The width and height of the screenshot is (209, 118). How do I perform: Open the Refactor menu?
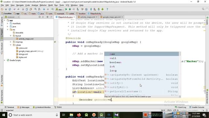43,5
